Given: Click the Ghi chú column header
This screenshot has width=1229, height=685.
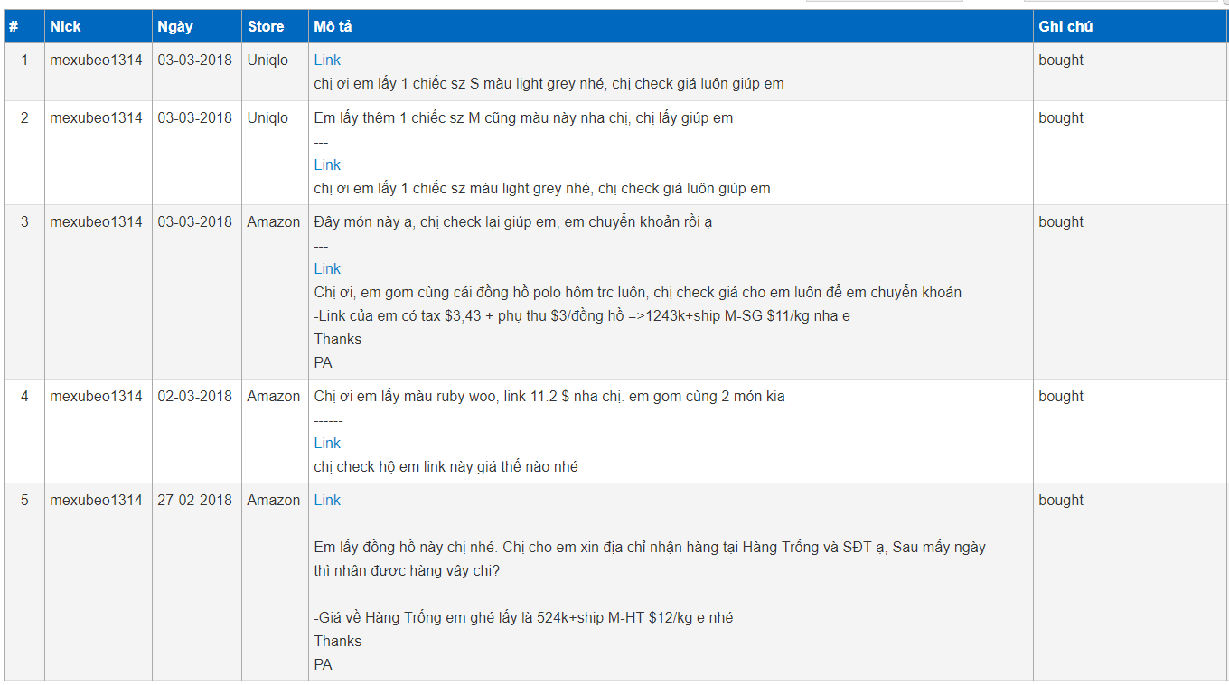Looking at the screenshot, I should click(1065, 27).
